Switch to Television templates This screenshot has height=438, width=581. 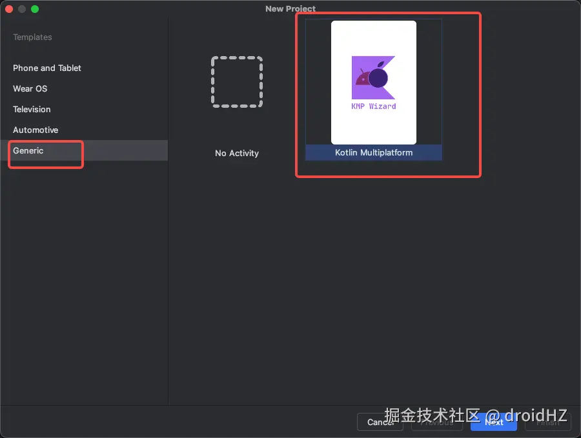point(31,109)
